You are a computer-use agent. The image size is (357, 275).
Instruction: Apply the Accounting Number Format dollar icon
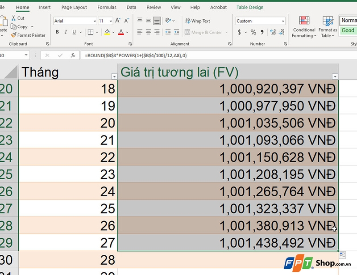click(239, 33)
